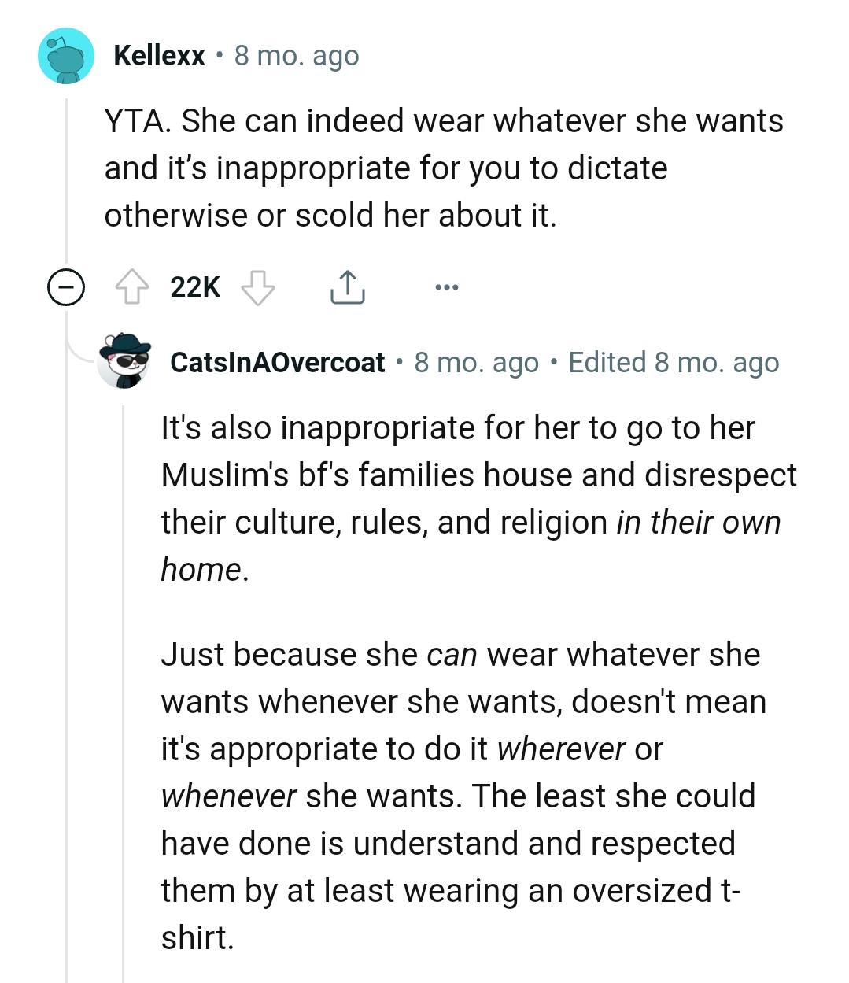The width and height of the screenshot is (849, 983).
Task: Toggle the upvote state of the 22K comment
Action: (x=134, y=286)
